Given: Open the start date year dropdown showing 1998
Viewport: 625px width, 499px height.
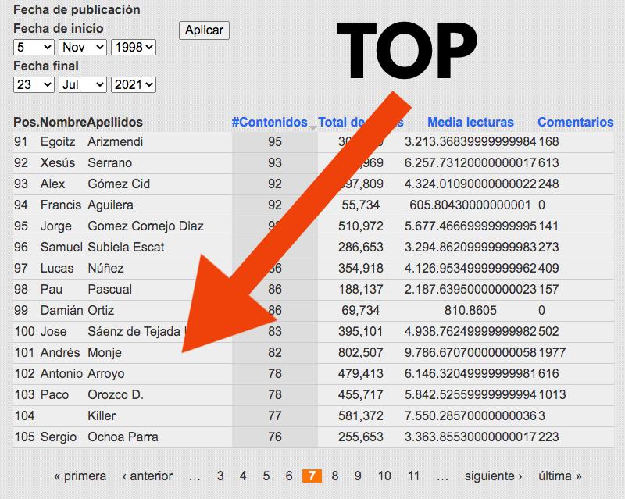Looking at the screenshot, I should [134, 48].
